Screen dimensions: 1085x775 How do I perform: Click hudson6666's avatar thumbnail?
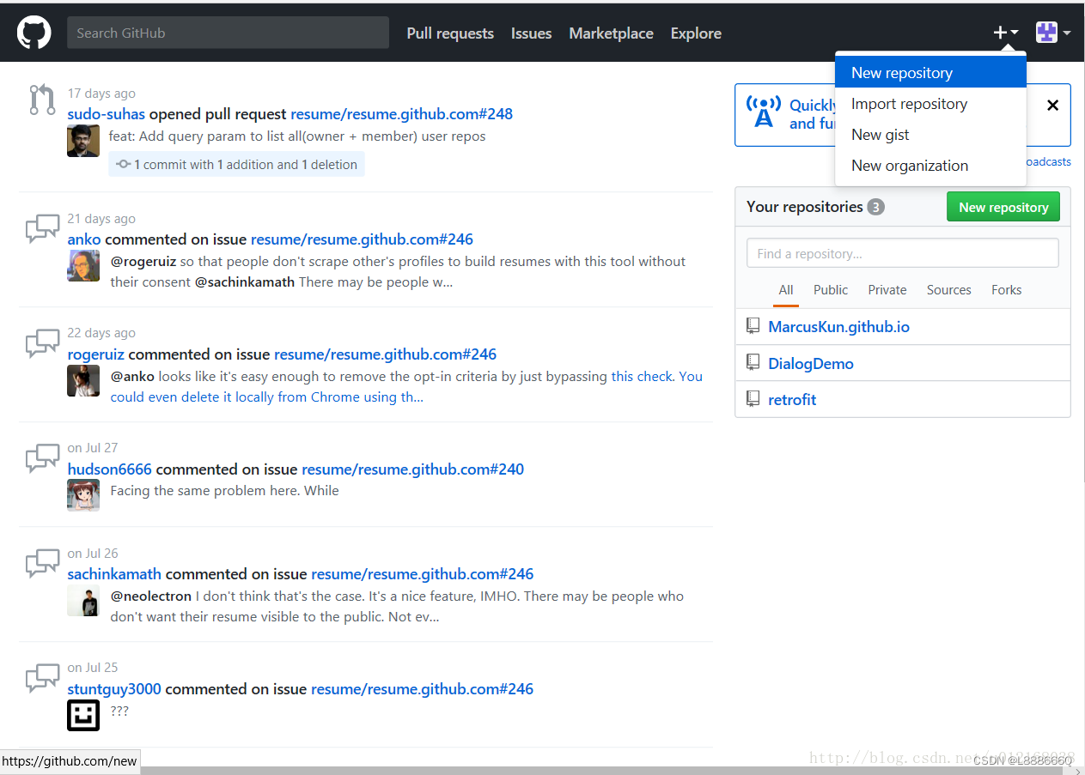click(x=83, y=495)
